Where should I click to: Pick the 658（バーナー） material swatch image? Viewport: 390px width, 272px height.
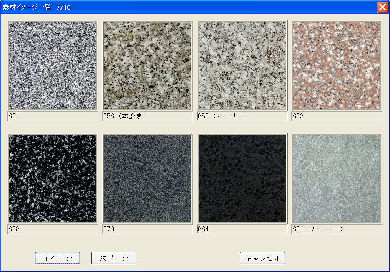click(242, 66)
